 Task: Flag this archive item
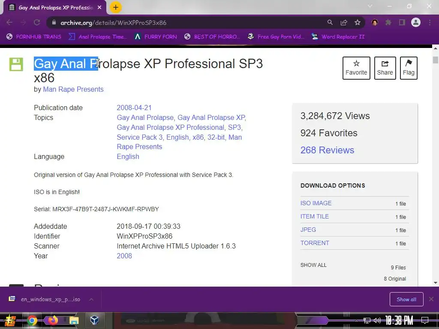click(x=409, y=68)
